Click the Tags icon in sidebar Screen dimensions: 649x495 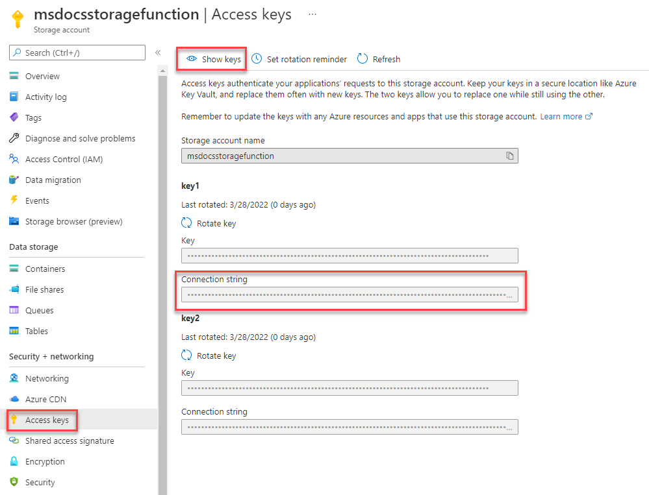[14, 117]
